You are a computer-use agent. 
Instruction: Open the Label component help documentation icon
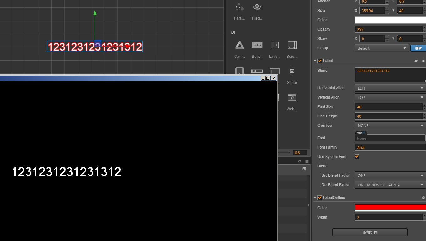[416, 61]
